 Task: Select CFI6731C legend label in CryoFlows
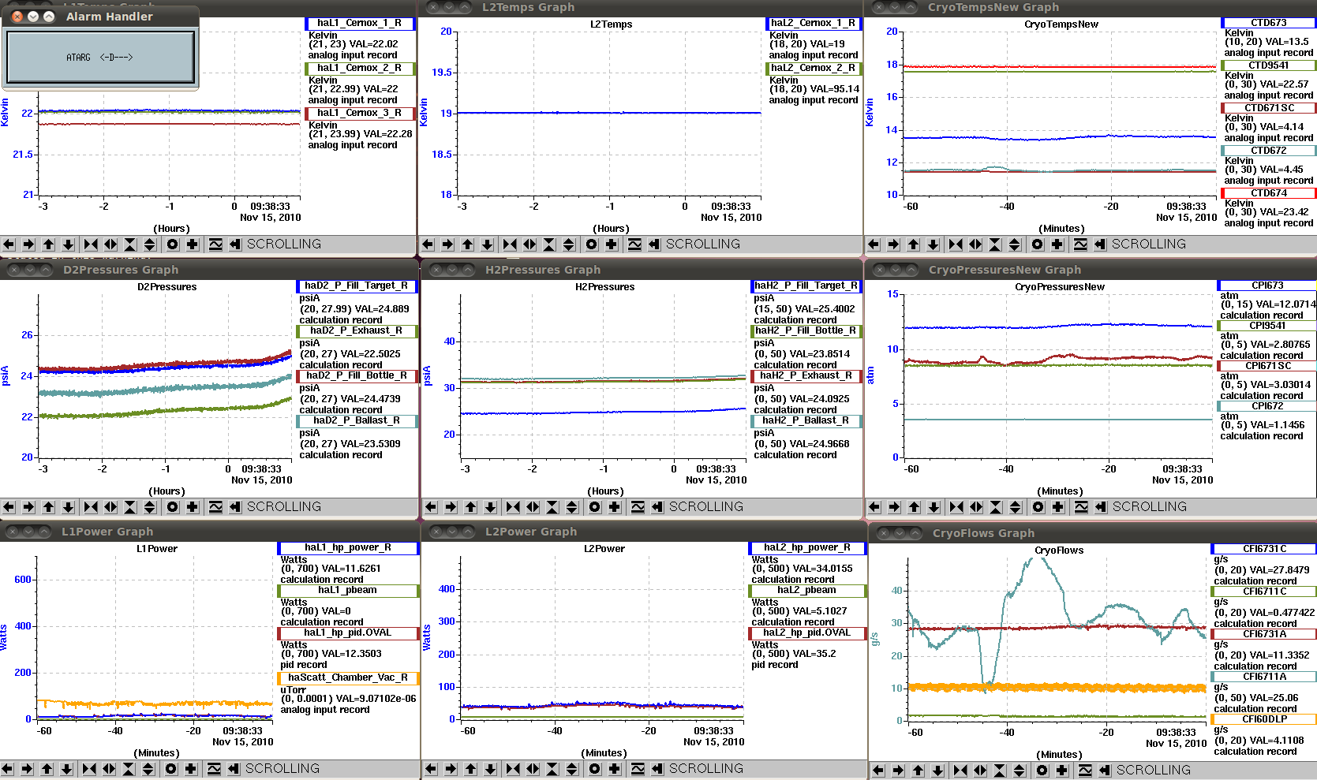[x=1264, y=549]
